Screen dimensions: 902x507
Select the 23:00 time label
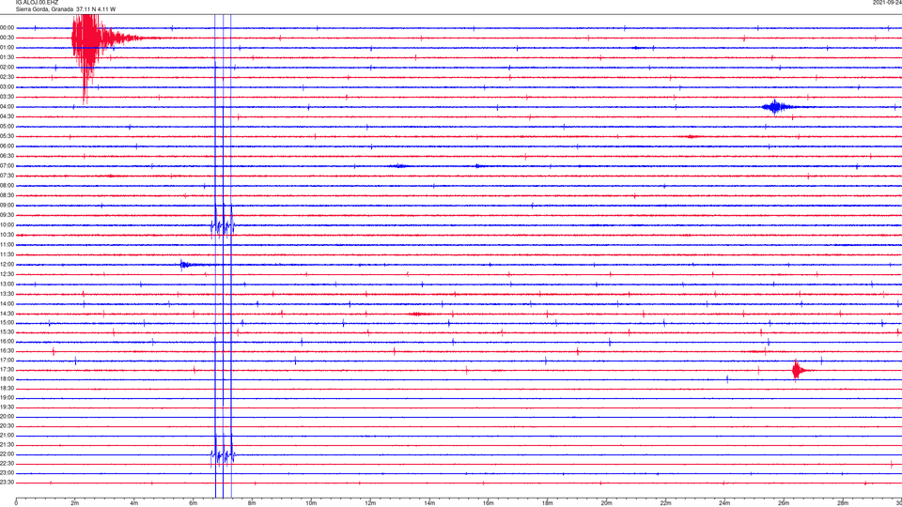8,473
